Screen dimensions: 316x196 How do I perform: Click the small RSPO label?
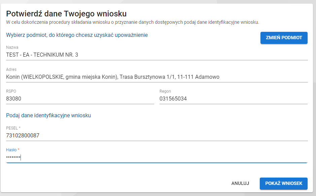pyautogui.click(x=11, y=91)
